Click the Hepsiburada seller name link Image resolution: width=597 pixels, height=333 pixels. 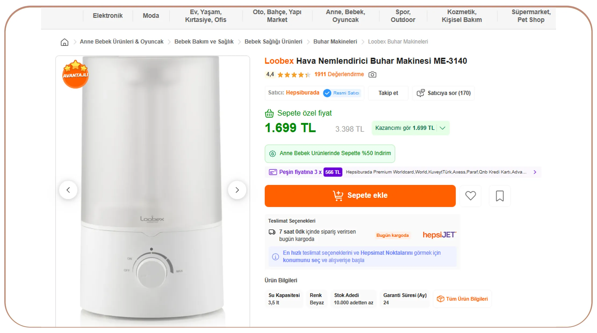(x=303, y=93)
